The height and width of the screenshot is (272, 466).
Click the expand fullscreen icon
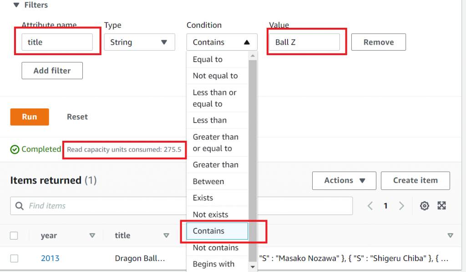coord(441,205)
